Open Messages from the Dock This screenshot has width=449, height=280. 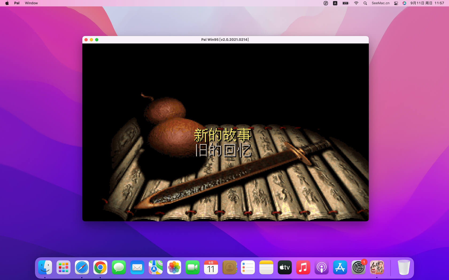click(119, 267)
